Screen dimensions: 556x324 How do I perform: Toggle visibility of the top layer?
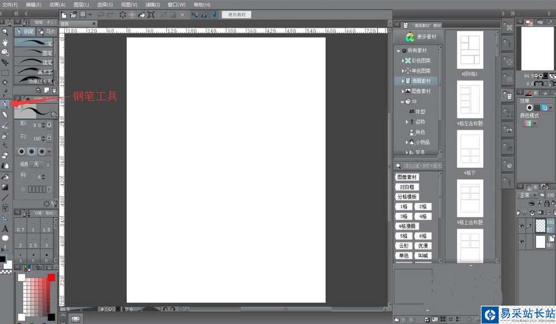[522, 226]
